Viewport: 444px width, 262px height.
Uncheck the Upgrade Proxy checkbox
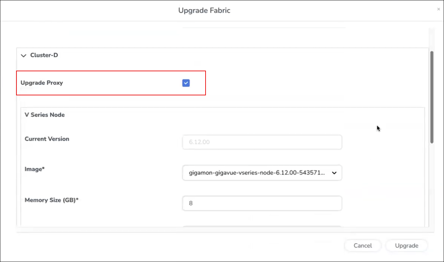(x=186, y=83)
